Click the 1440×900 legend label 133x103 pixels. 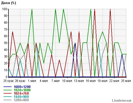[21, 97]
